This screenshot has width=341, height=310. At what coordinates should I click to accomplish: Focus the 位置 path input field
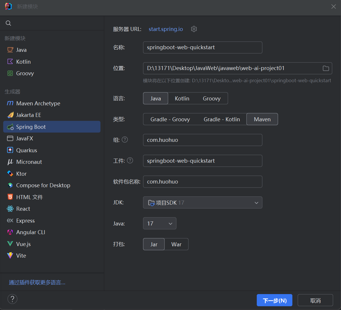pyautogui.click(x=237, y=68)
